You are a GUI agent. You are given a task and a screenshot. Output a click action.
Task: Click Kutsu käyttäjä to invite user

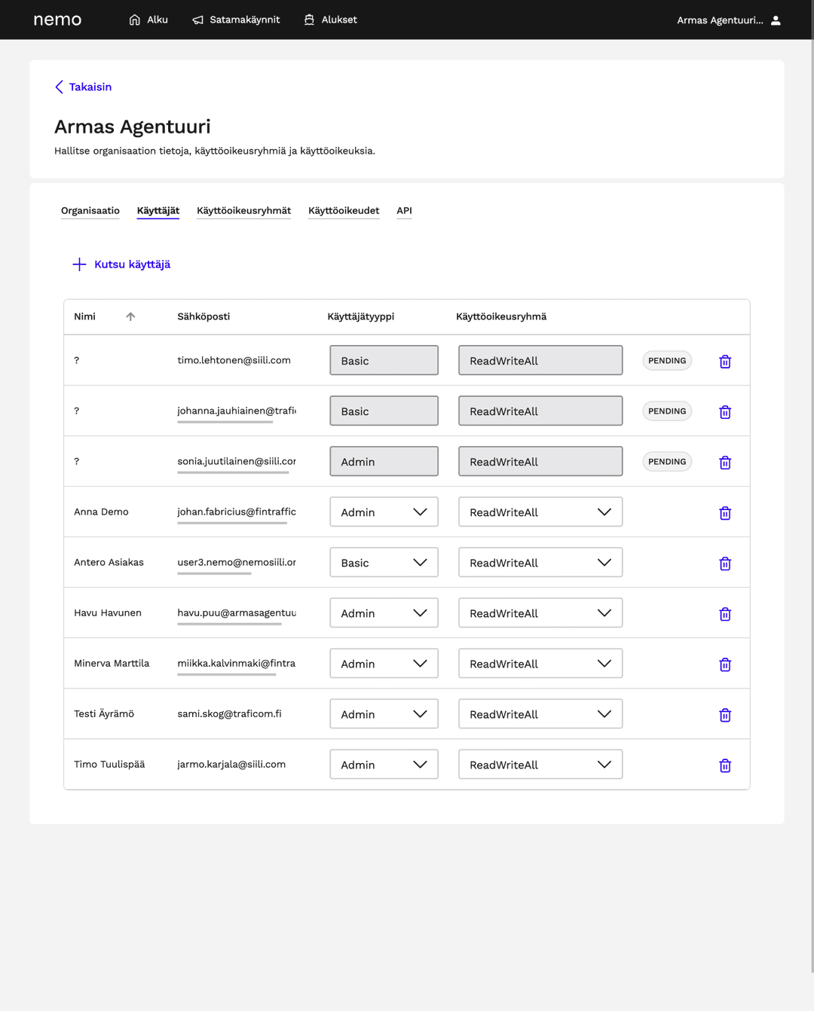tap(121, 264)
